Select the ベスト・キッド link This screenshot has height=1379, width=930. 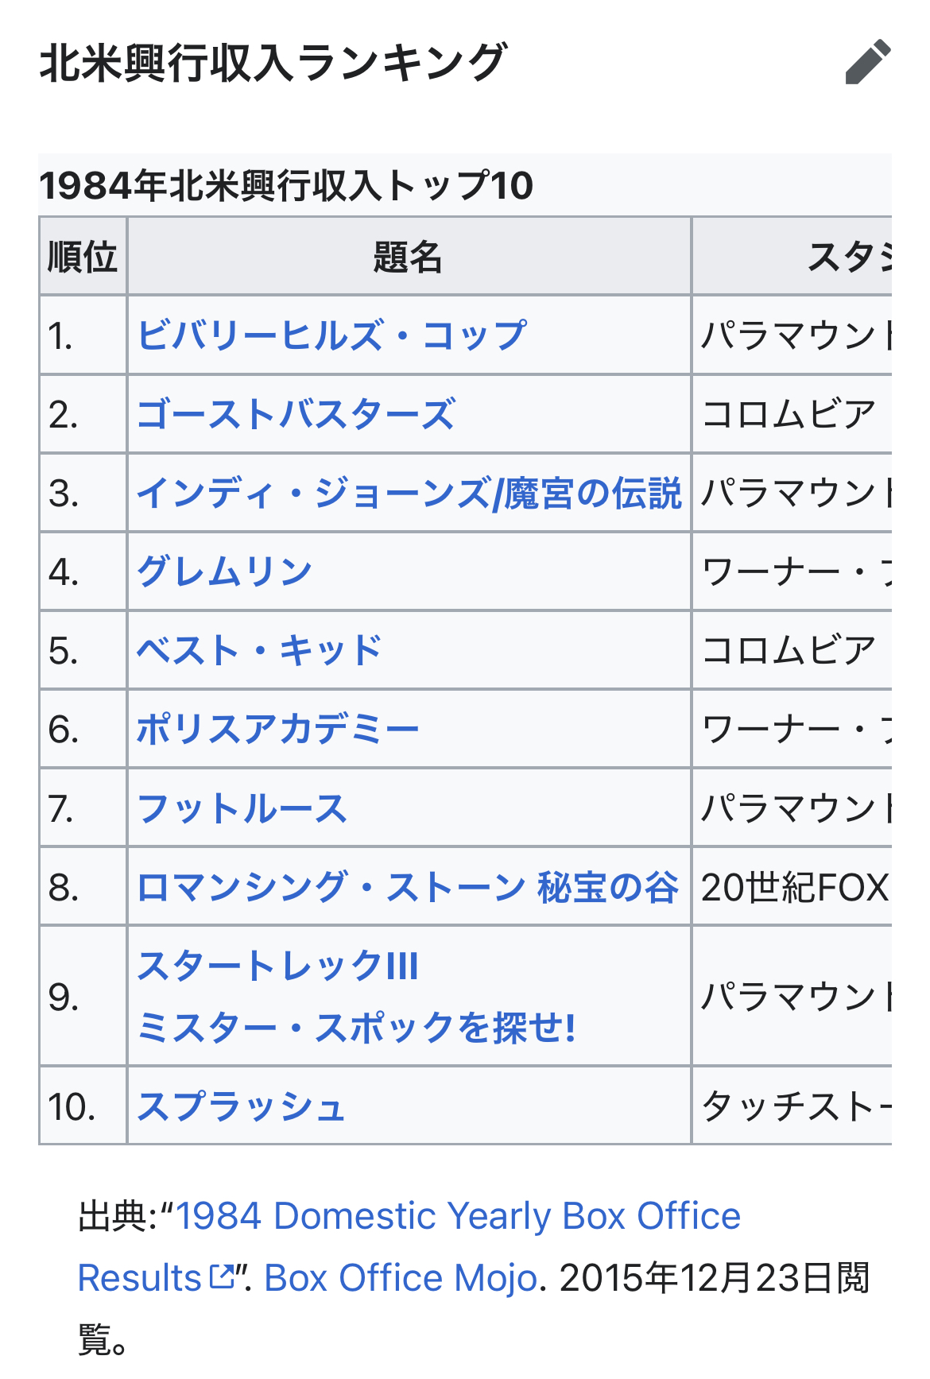(260, 650)
